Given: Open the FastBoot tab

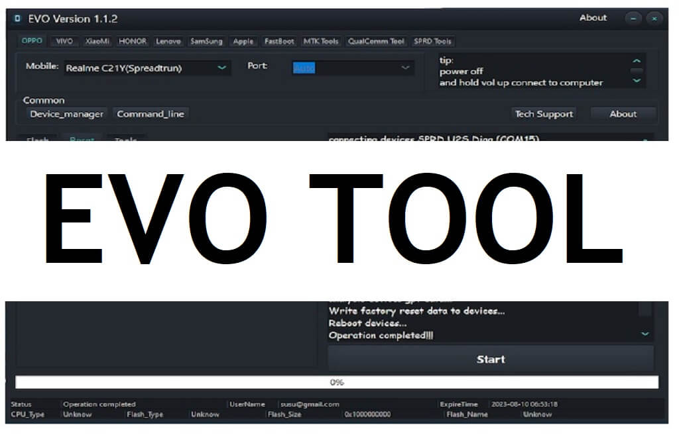Looking at the screenshot, I should [x=278, y=41].
